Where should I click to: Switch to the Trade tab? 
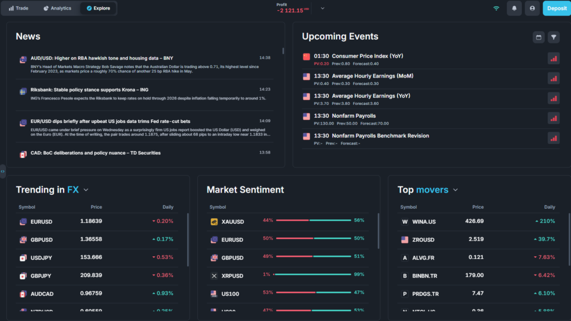[19, 8]
